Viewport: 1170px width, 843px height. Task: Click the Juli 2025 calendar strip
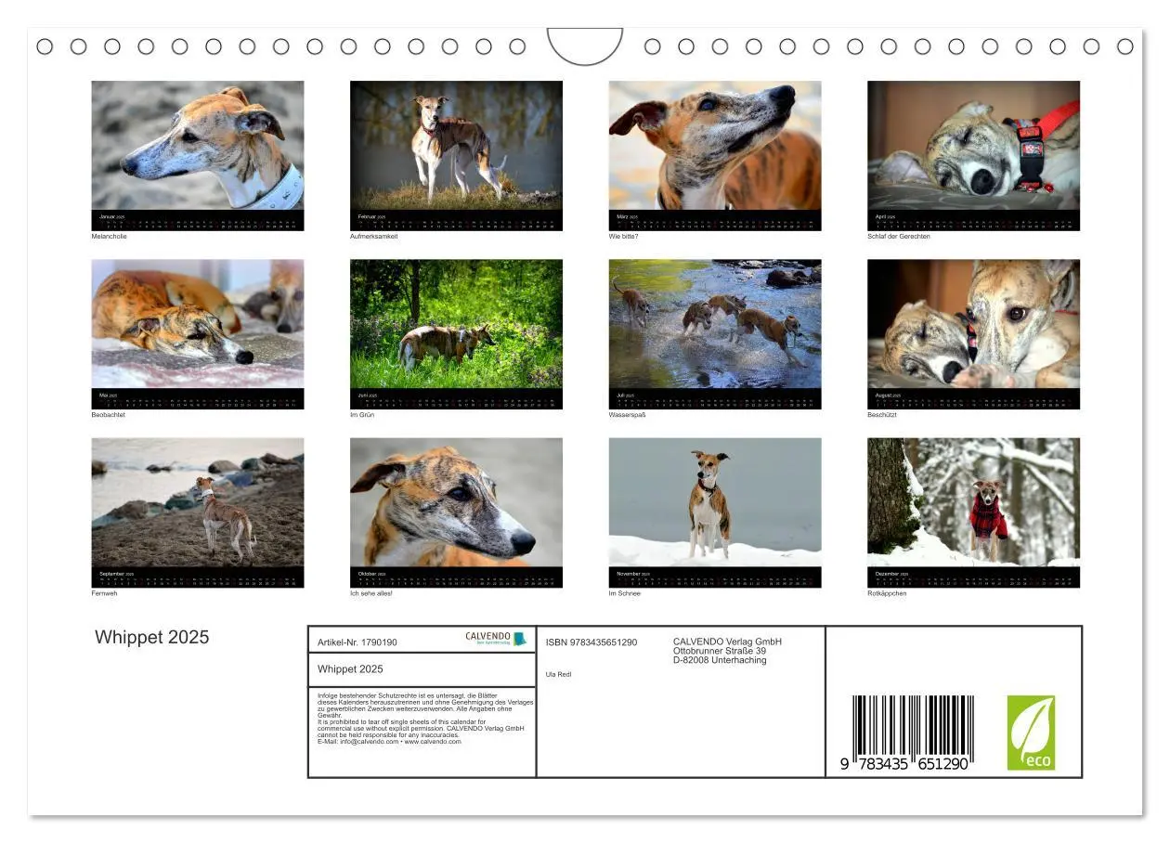[715, 399]
